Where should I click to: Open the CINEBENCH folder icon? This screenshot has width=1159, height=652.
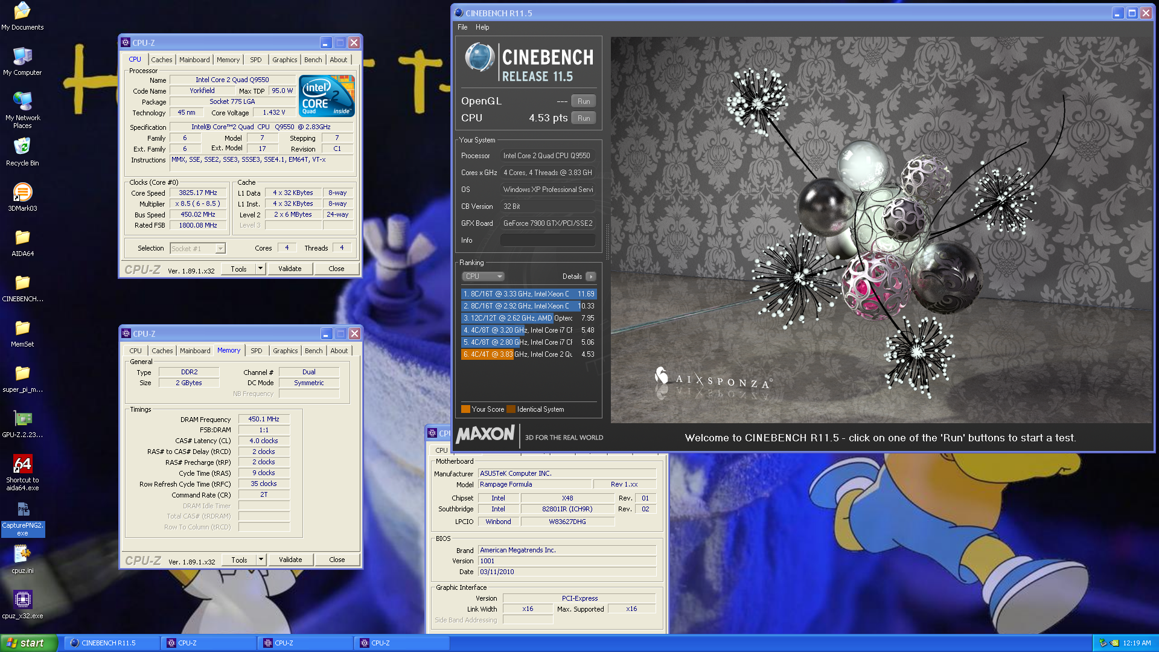pos(22,288)
